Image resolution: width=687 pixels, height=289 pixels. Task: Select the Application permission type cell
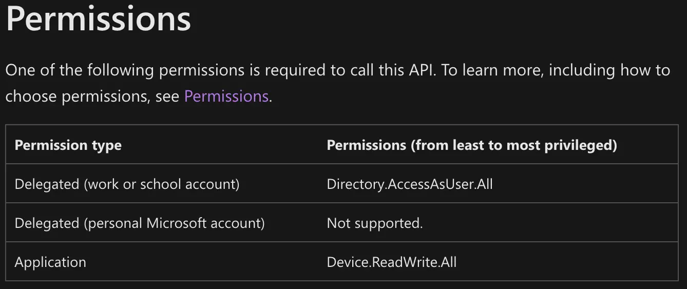50,262
